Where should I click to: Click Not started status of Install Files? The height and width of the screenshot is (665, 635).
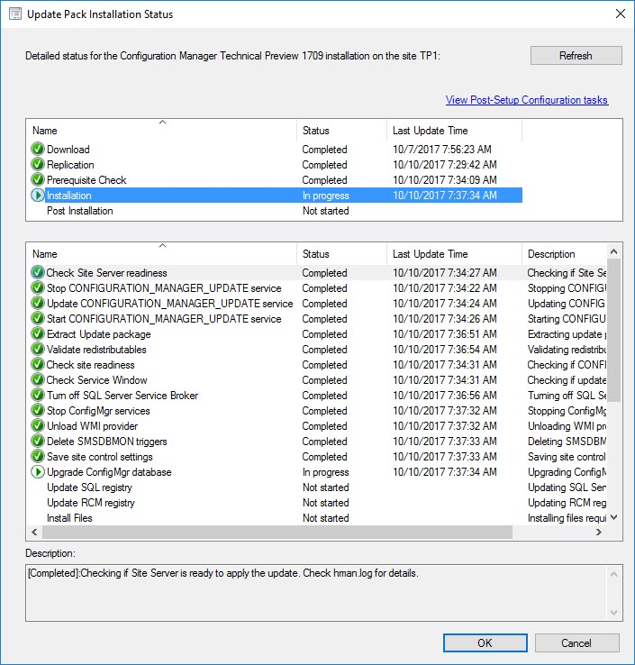tap(325, 518)
